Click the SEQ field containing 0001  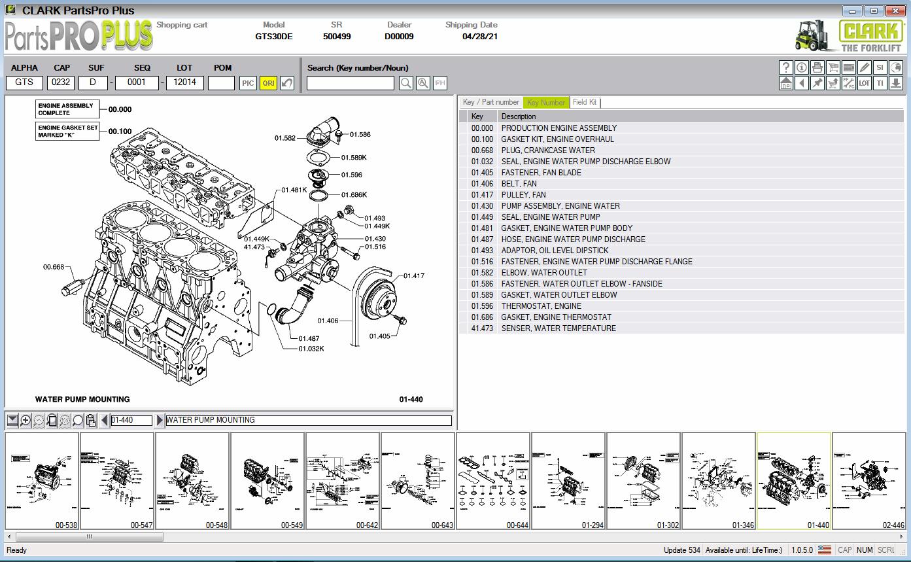(137, 82)
